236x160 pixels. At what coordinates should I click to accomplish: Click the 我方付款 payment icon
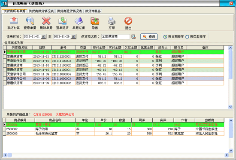[14, 21]
